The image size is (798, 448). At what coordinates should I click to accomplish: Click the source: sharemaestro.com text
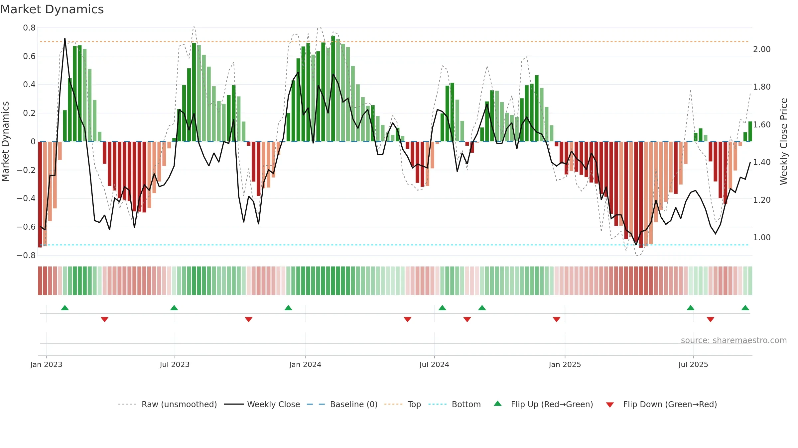click(x=734, y=340)
